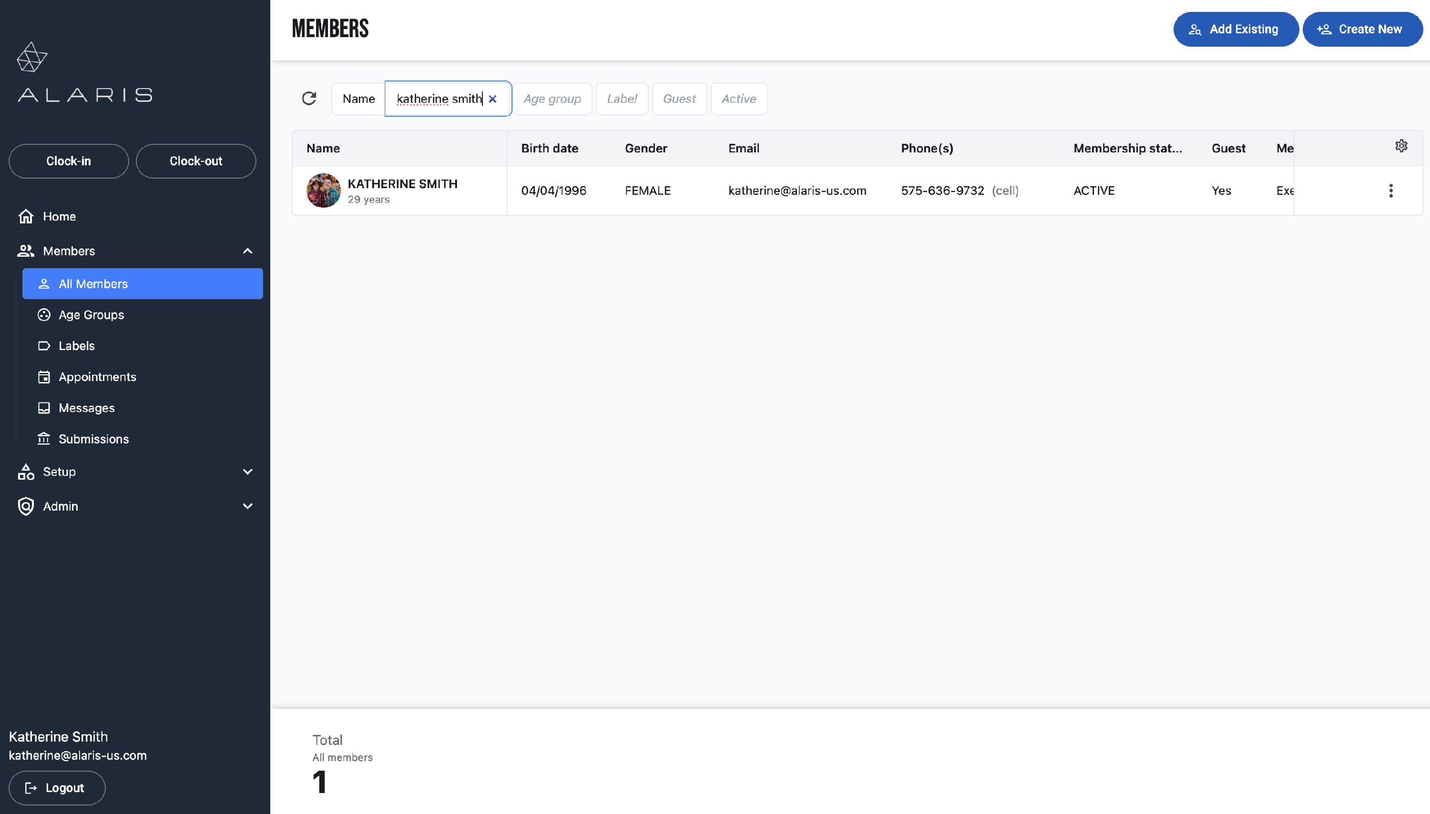Image resolution: width=1430 pixels, height=814 pixels.
Task: Open the Active filter
Action: (x=738, y=99)
